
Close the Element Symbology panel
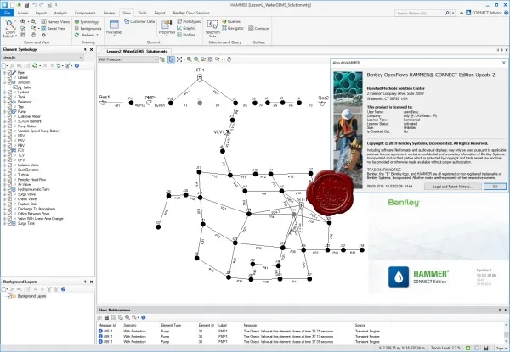(92, 50)
